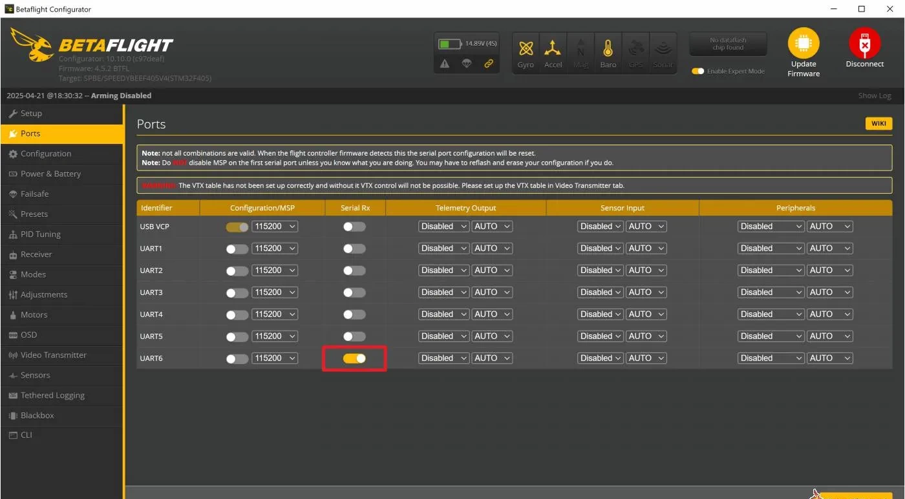Enable MSP on UART6
This screenshot has height=499, width=905.
click(x=237, y=358)
